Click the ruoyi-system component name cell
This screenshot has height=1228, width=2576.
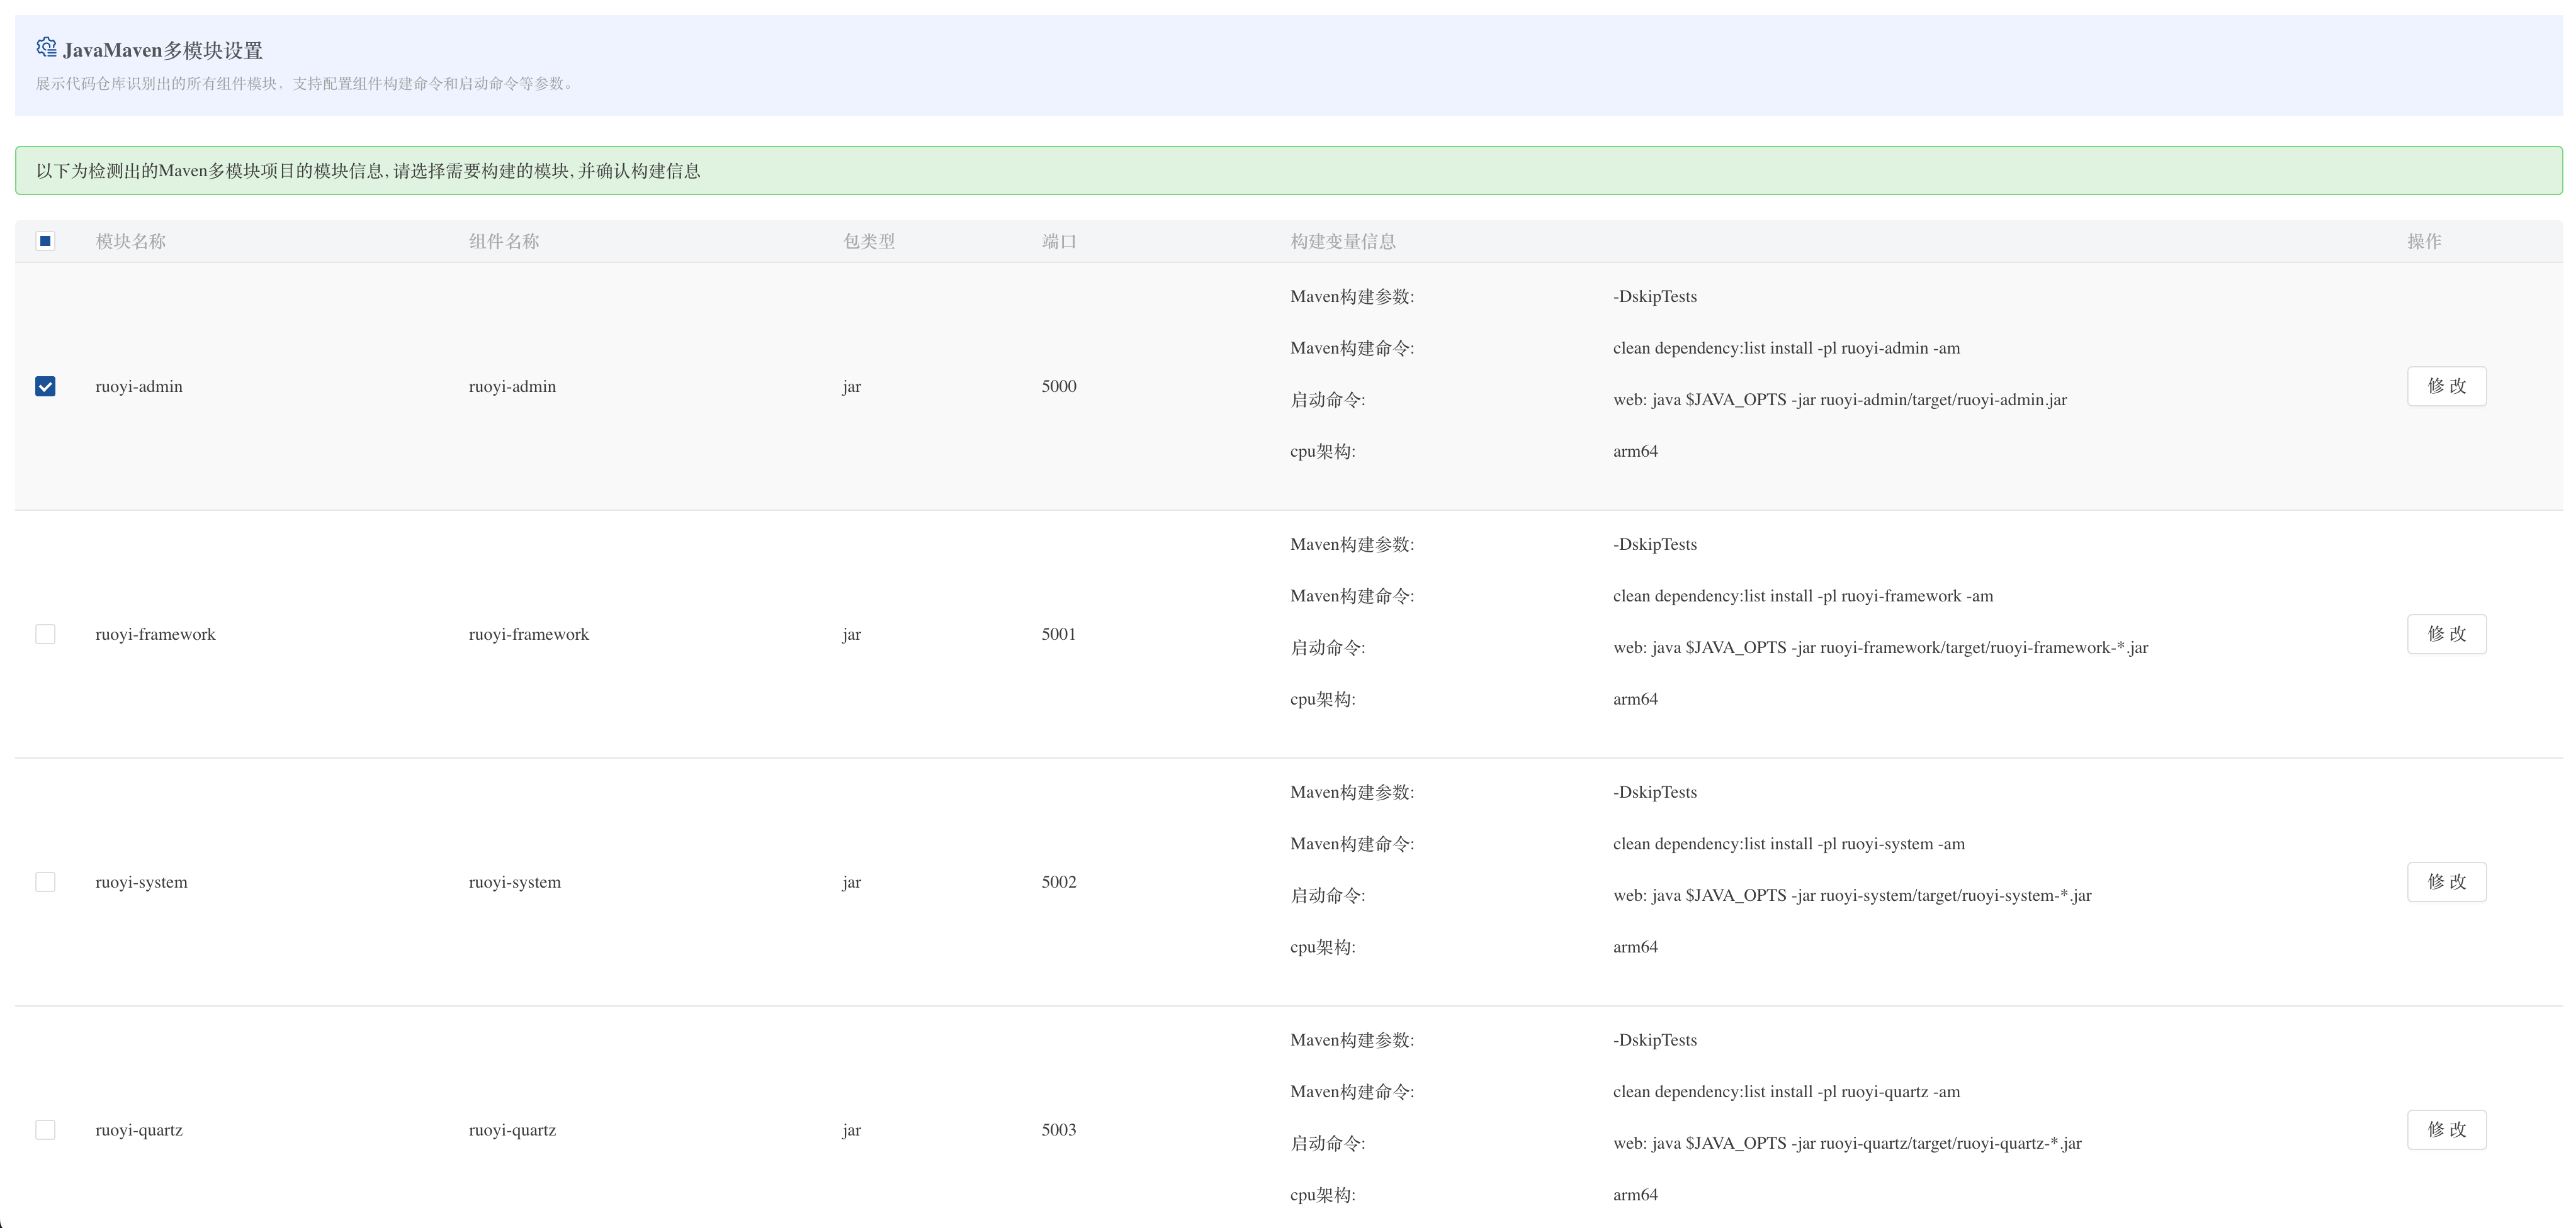[x=515, y=882]
